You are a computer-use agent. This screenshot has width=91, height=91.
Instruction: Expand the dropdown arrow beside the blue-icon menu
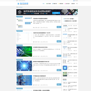click(57, 4)
